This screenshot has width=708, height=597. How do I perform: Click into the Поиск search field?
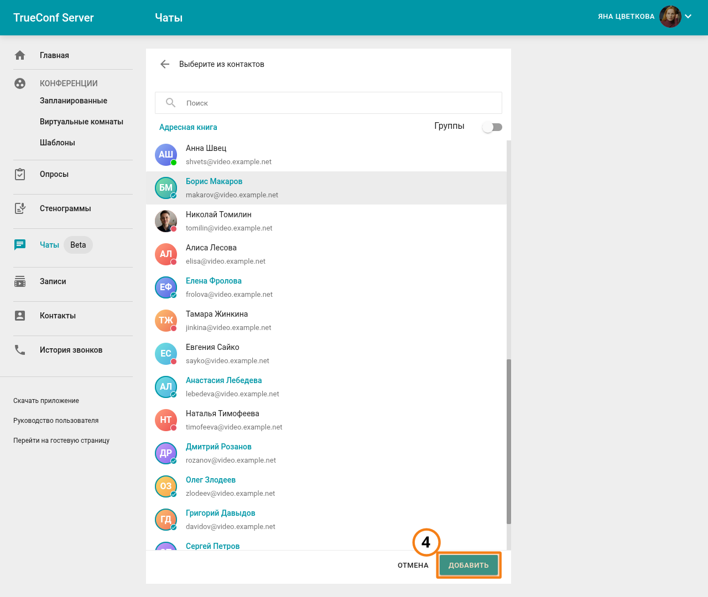337,103
